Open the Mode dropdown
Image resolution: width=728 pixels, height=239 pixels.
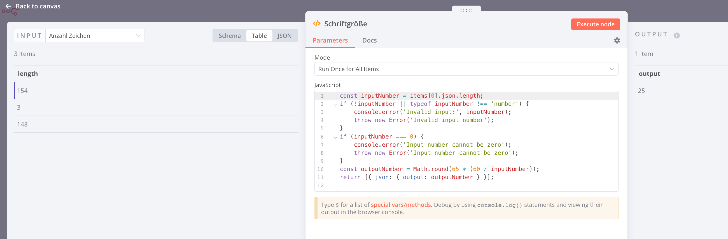point(466,69)
